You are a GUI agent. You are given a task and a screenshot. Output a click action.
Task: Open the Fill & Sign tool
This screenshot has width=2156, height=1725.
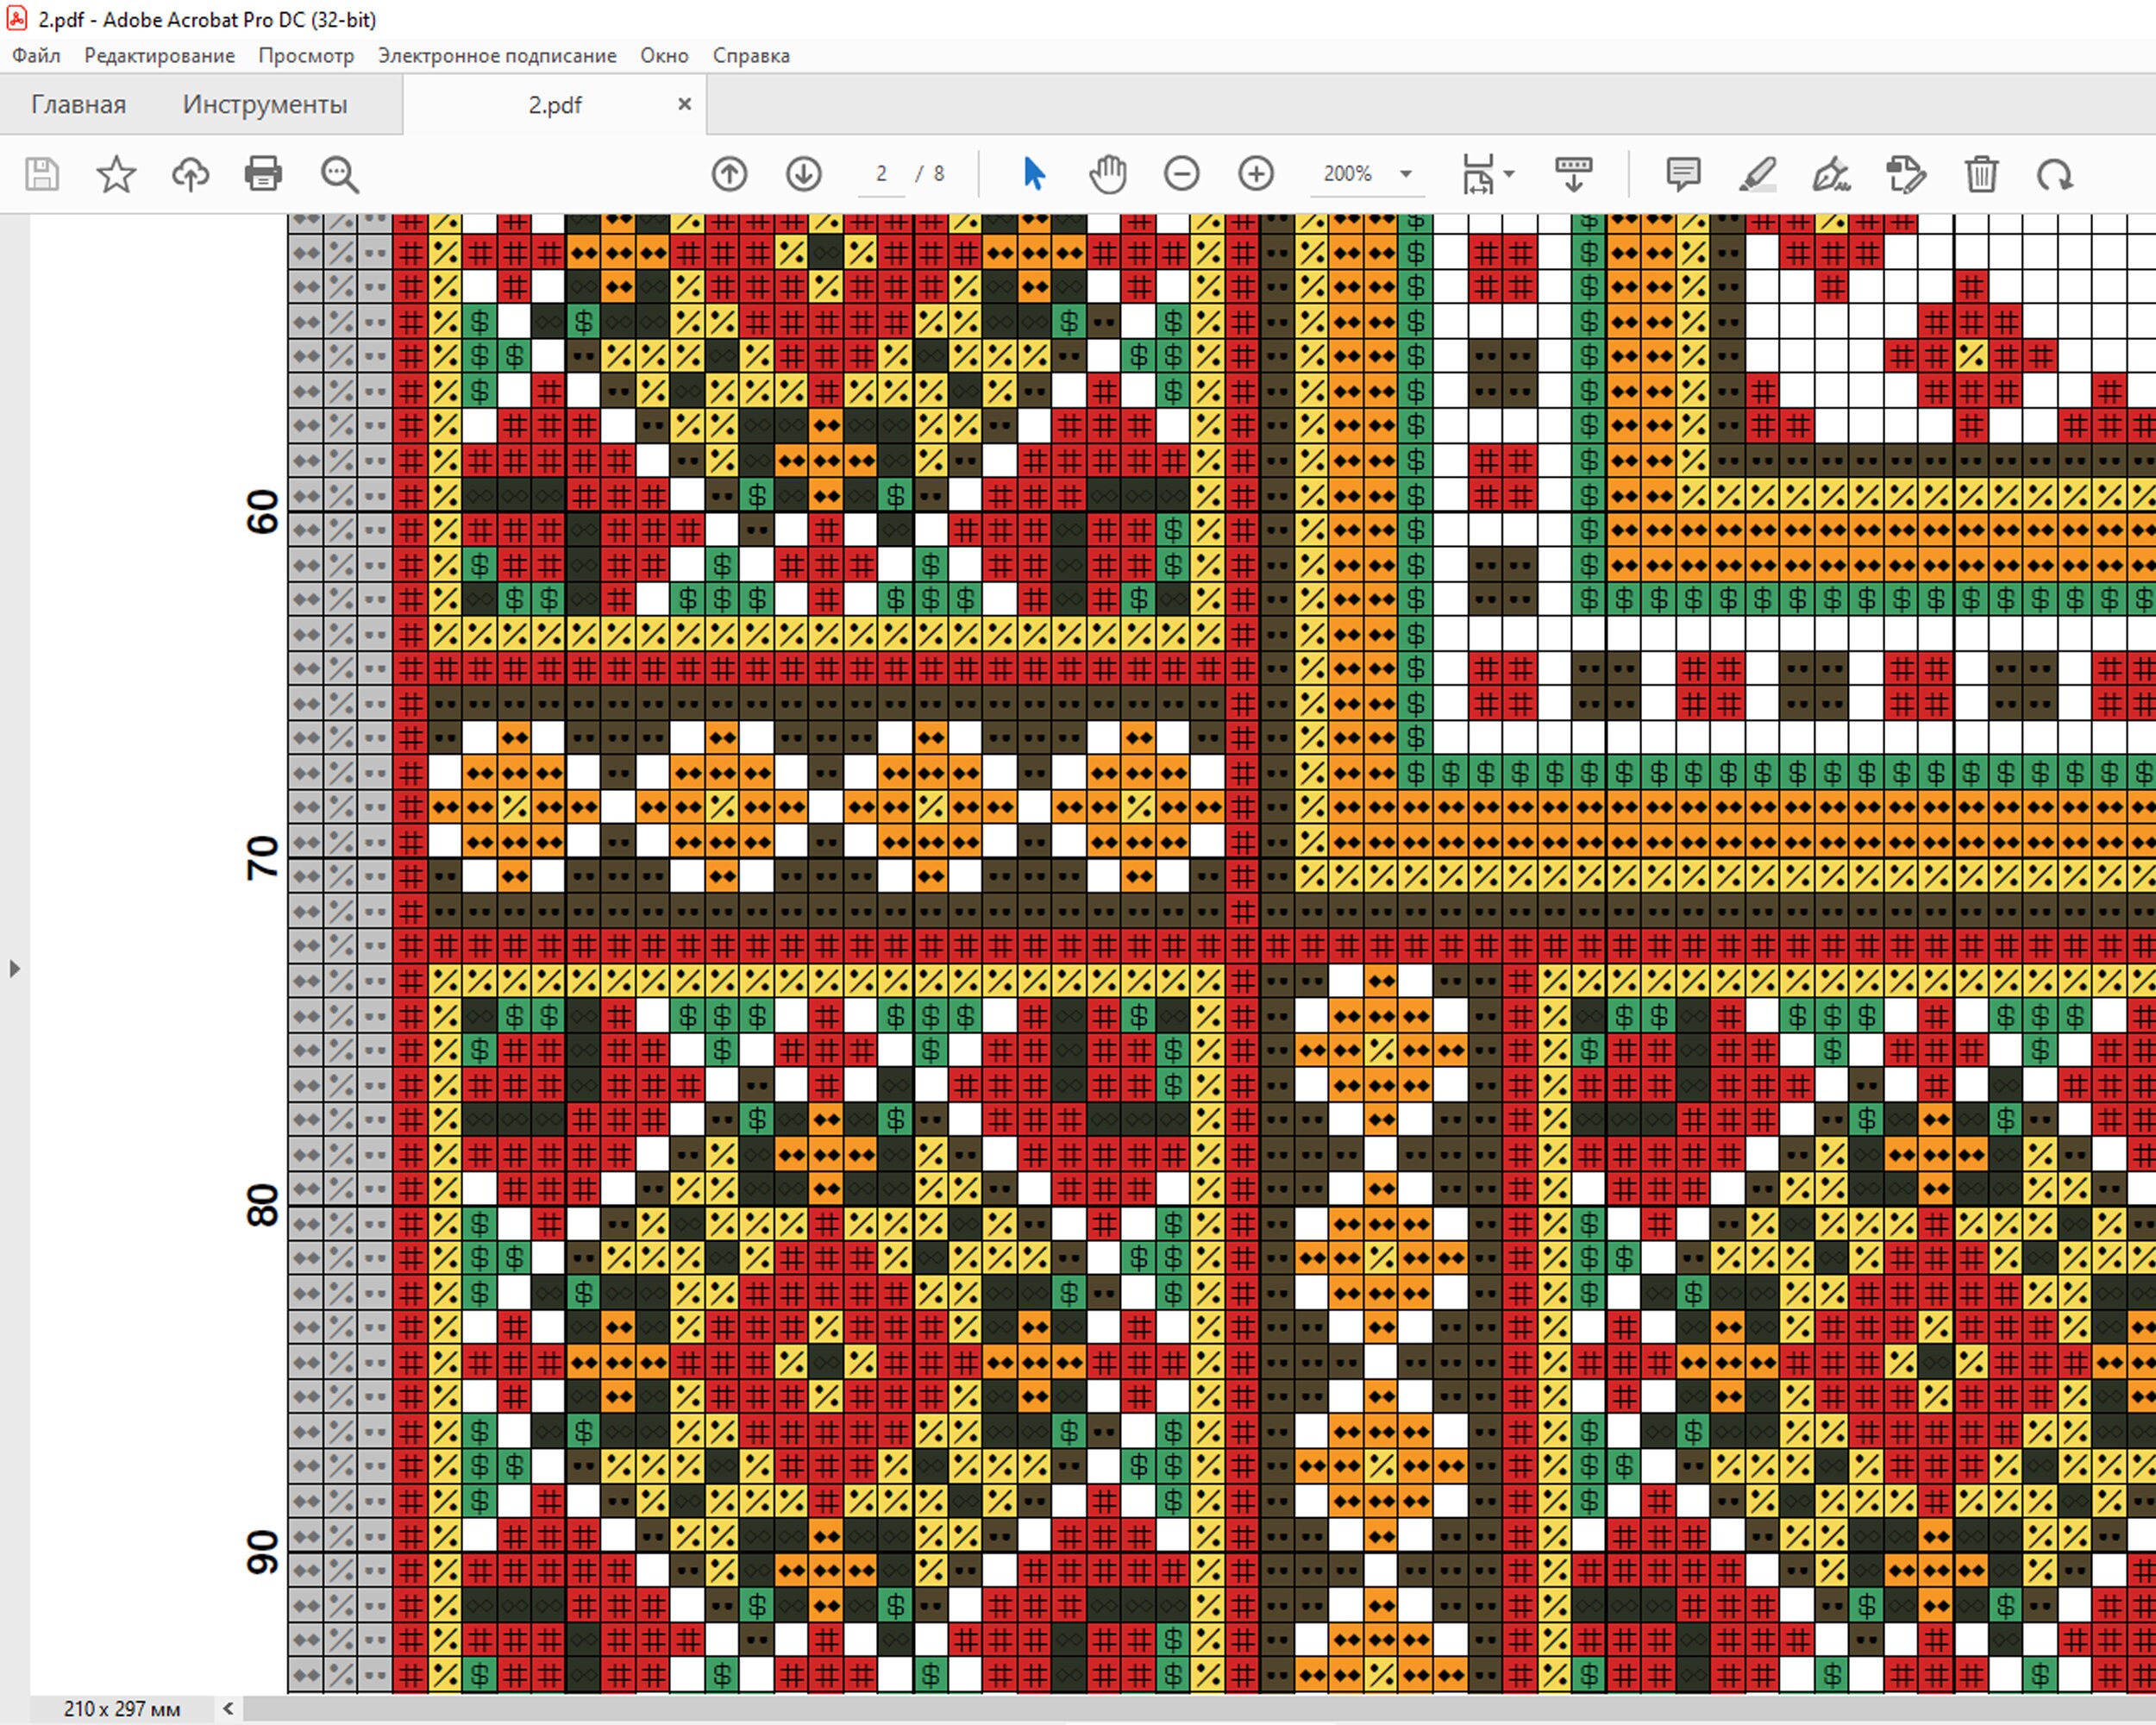coord(1833,174)
